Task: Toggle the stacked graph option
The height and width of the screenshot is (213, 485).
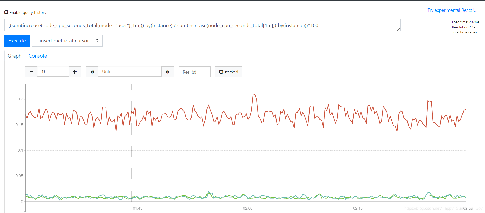Action: [229, 72]
